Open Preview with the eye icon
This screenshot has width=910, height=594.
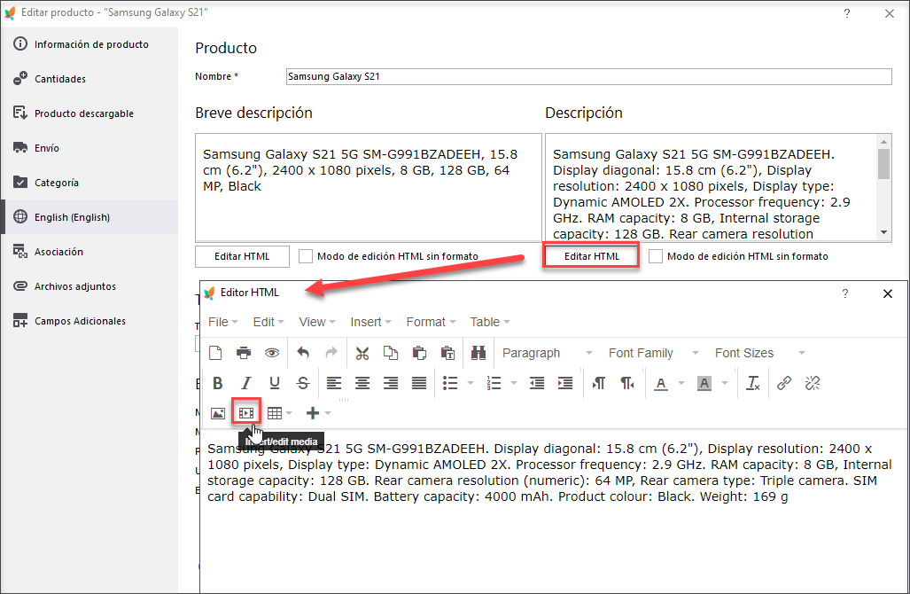pyautogui.click(x=272, y=353)
